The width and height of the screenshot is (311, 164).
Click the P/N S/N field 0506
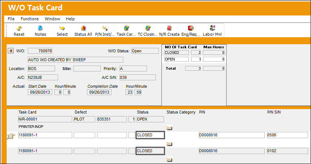pos(287,135)
